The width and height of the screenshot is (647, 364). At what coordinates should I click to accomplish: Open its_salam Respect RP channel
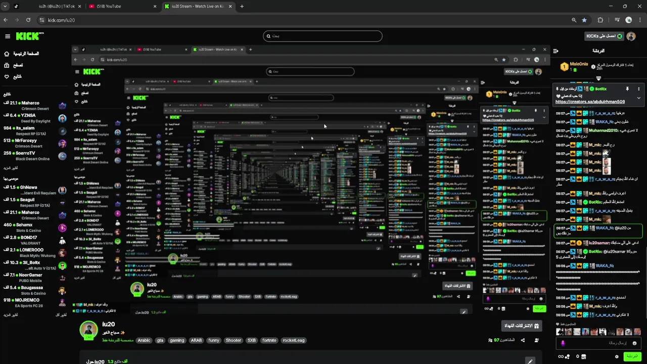(x=34, y=131)
